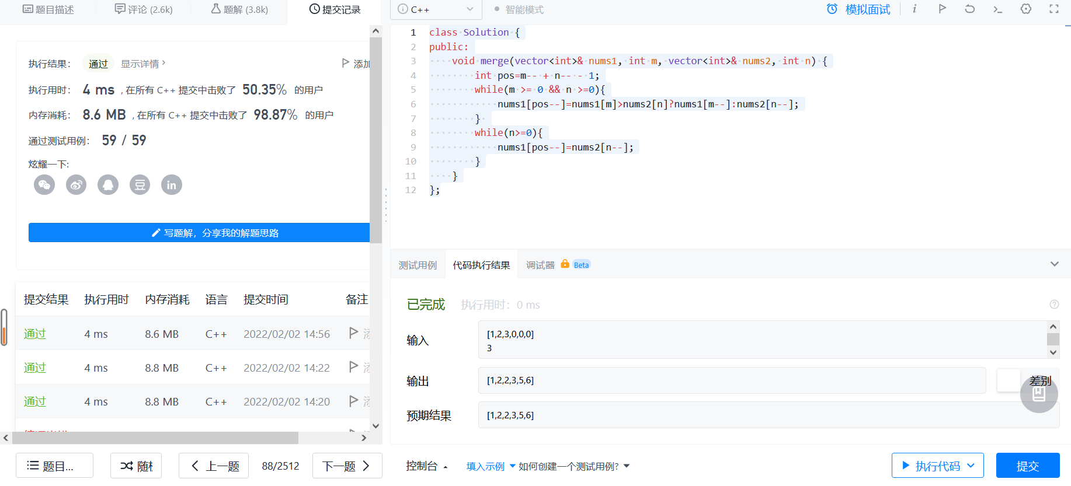Click the flag icon beside 添加 in results
The height and width of the screenshot is (486, 1071).
point(346,63)
